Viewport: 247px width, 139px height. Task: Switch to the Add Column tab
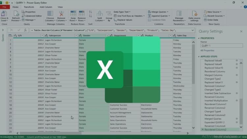pos(46,7)
